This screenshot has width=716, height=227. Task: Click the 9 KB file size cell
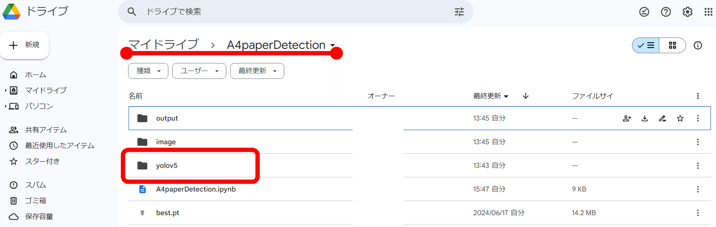pos(579,189)
